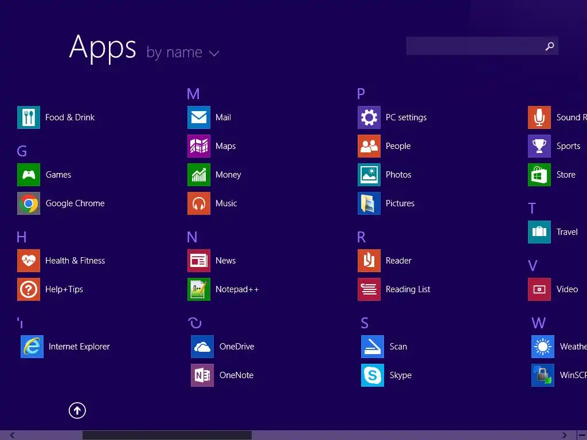Open Google Chrome icon

tap(29, 203)
